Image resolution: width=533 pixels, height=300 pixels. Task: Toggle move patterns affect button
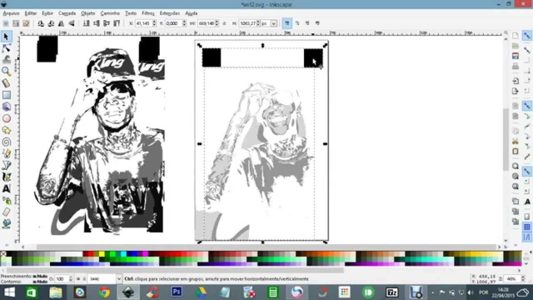point(318,23)
